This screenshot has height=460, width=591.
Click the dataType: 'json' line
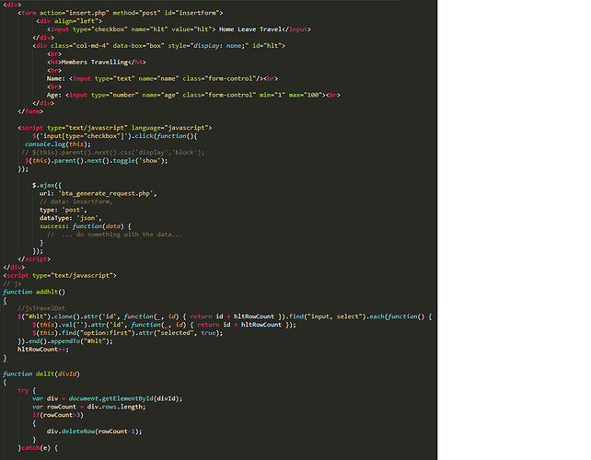pos(71,218)
